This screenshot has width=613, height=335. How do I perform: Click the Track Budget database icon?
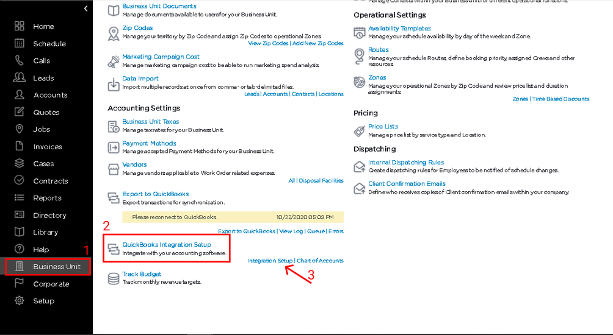coord(114,279)
